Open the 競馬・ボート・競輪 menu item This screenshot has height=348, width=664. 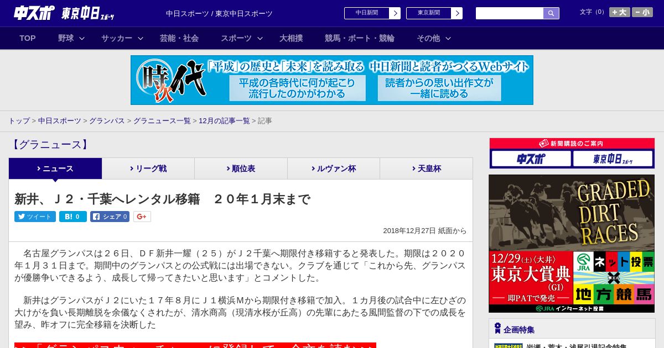(360, 38)
